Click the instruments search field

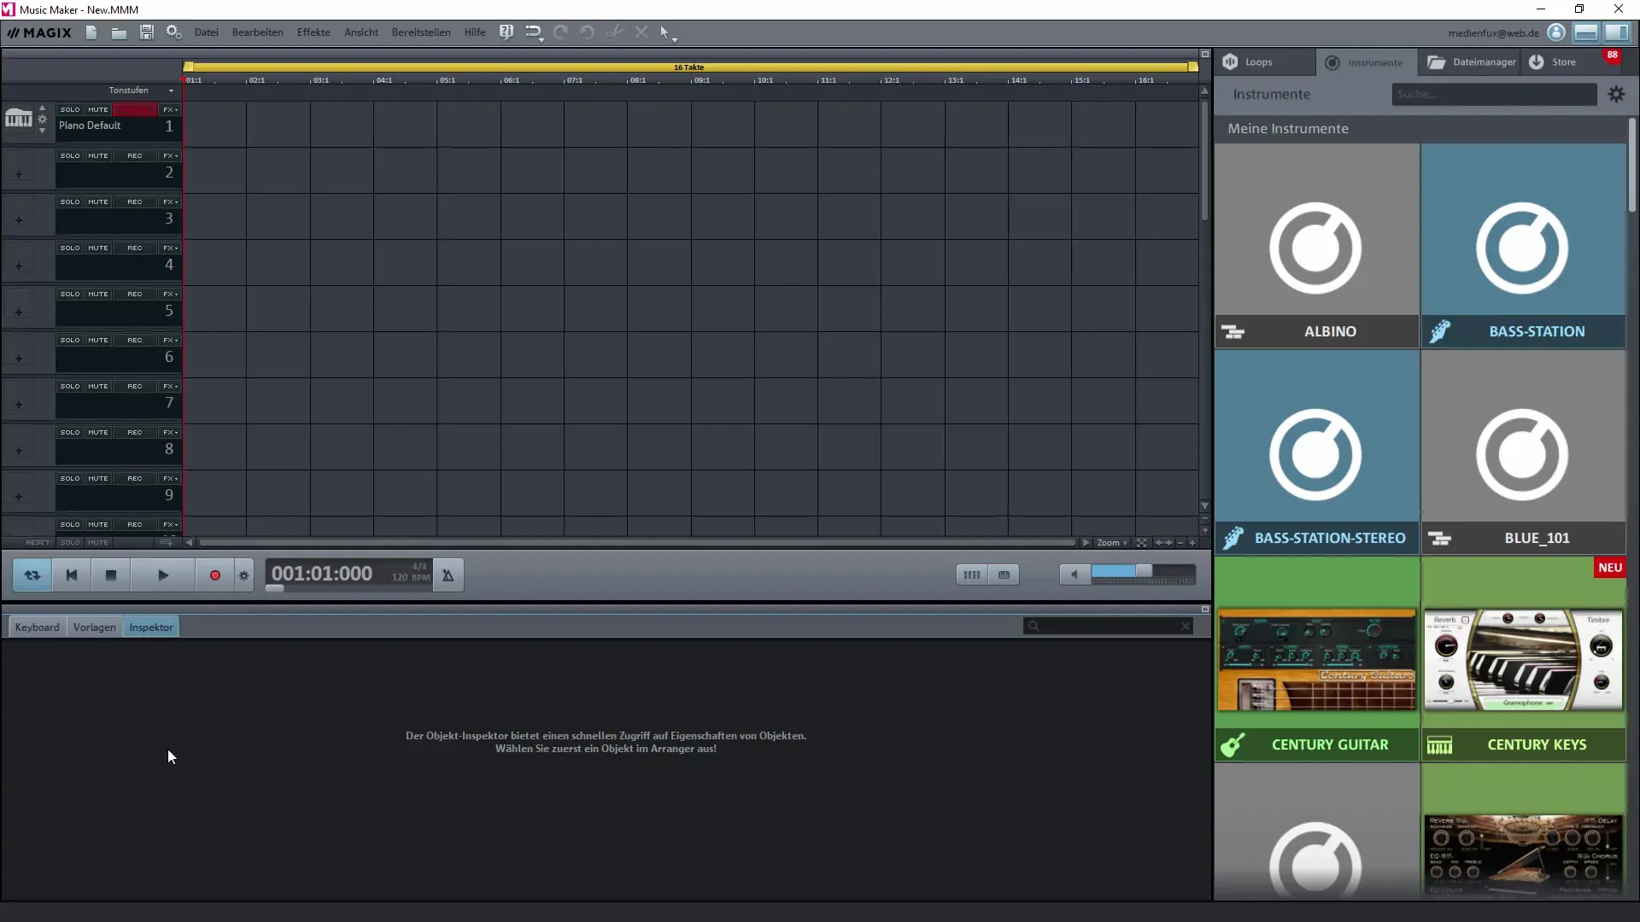[1494, 94]
